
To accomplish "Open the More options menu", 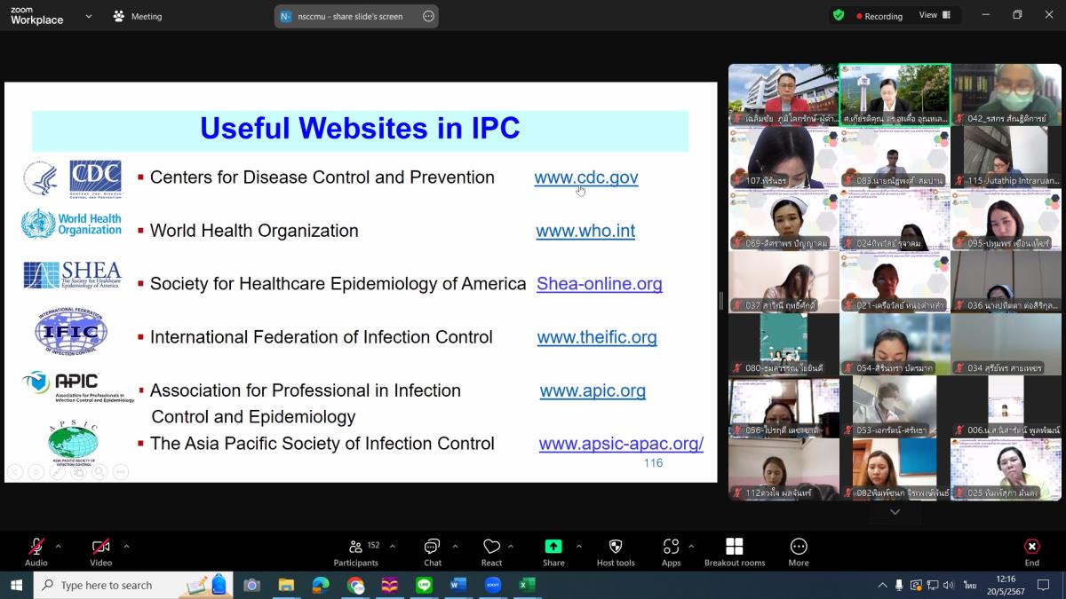I will [x=799, y=551].
